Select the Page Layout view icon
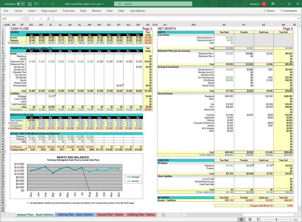This screenshot has height=222, width=302. click(x=250, y=219)
